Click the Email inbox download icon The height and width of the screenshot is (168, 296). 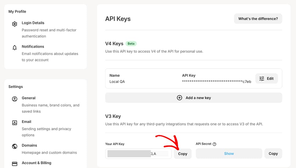(x=14, y=123)
